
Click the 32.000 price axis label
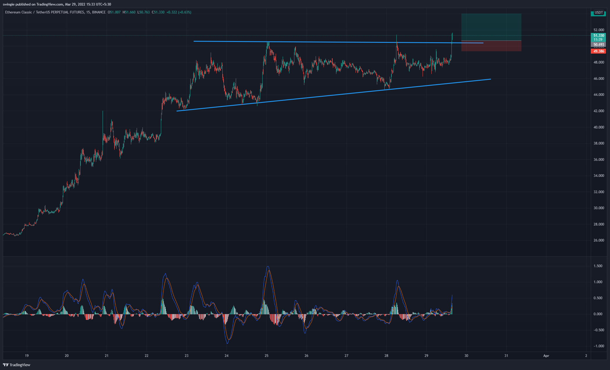(x=599, y=192)
